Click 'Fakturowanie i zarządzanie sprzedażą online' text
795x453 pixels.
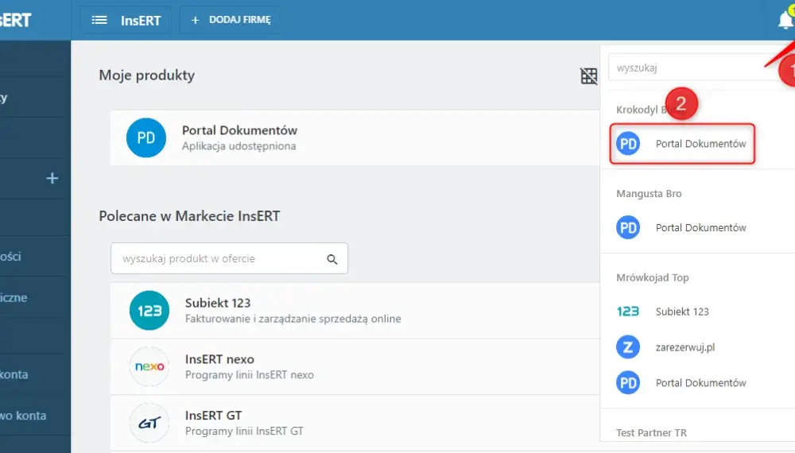pyautogui.click(x=293, y=319)
